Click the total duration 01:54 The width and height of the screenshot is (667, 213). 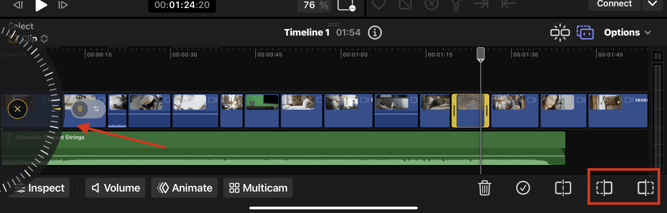point(348,32)
